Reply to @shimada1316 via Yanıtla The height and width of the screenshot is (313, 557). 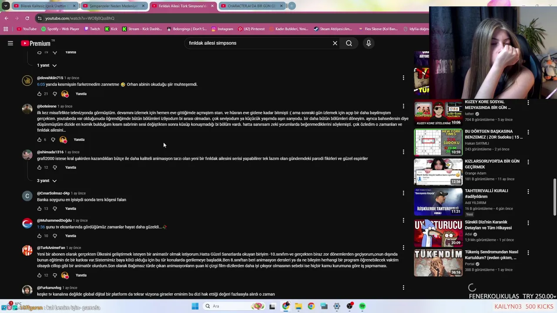click(x=70, y=167)
